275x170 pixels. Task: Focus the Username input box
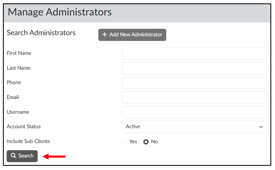pos(194,112)
